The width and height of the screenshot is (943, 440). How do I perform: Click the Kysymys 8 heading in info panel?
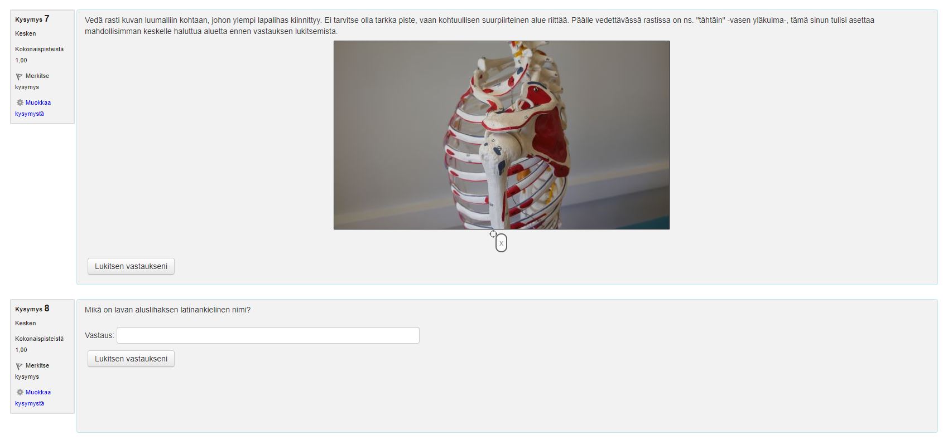pos(32,309)
